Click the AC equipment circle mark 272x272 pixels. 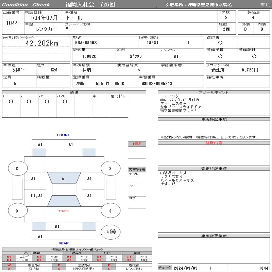[11, 102]
